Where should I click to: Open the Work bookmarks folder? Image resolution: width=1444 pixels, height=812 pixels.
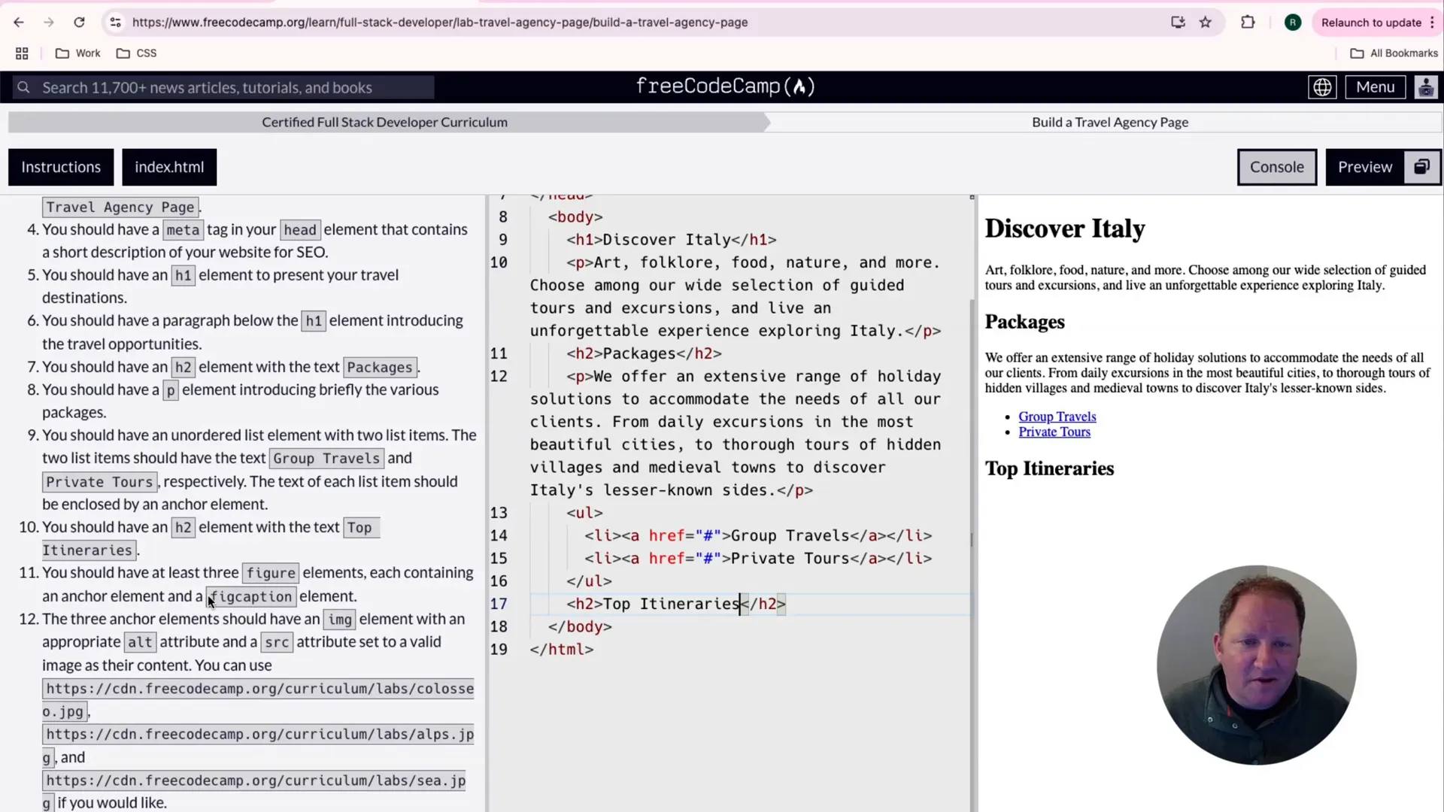click(x=78, y=53)
